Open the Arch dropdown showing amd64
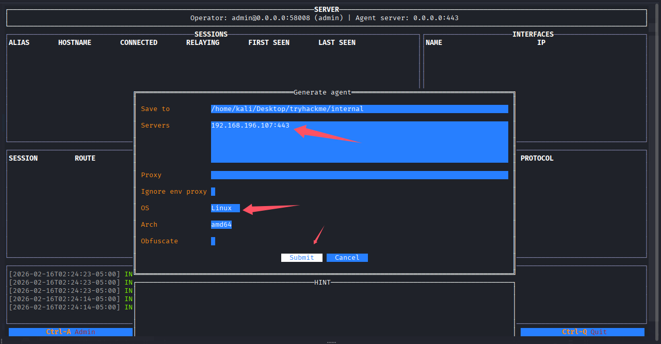The width and height of the screenshot is (661, 344). pyautogui.click(x=221, y=225)
